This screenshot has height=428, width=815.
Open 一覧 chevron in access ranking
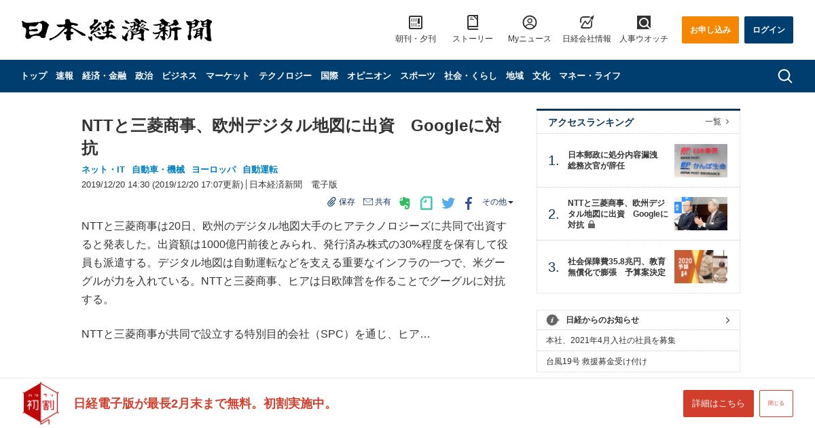pos(727,122)
